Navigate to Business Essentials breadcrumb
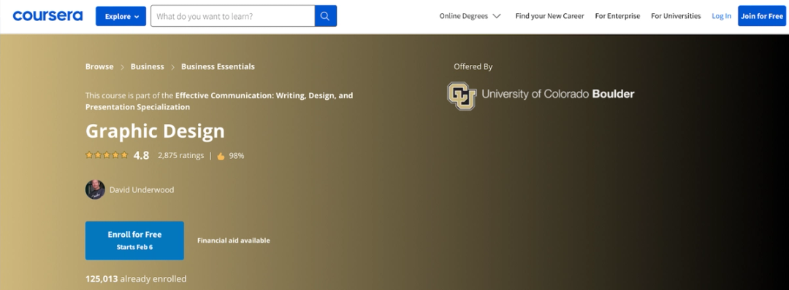 coord(218,67)
